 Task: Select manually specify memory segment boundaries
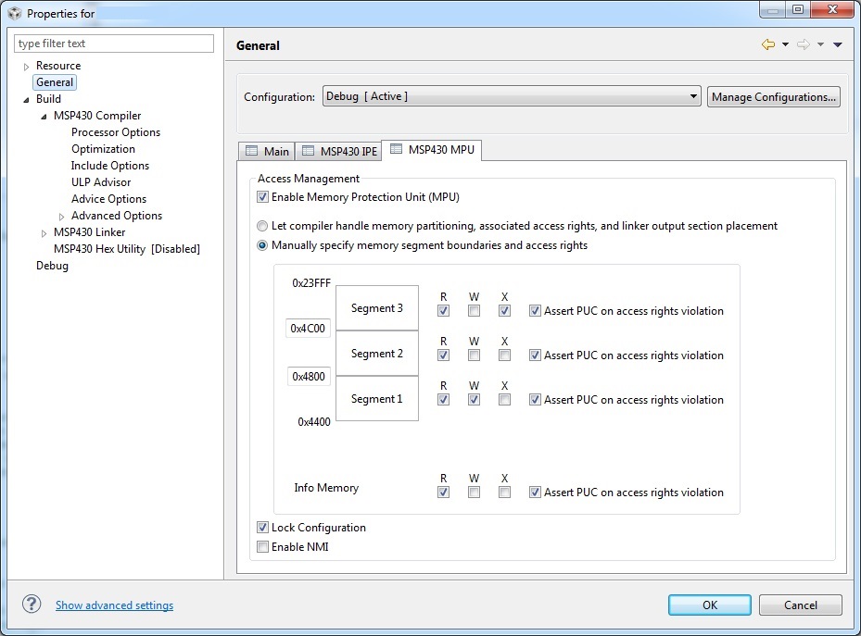point(262,245)
